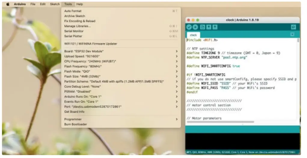Choose Archive Sketch menu entry

pos(121,16)
